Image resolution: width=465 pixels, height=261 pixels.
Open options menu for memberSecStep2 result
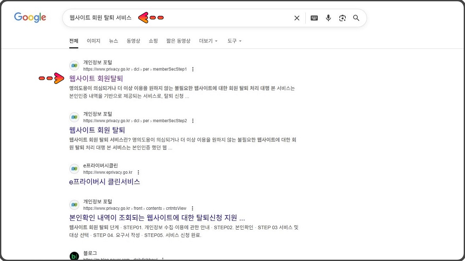(x=193, y=120)
